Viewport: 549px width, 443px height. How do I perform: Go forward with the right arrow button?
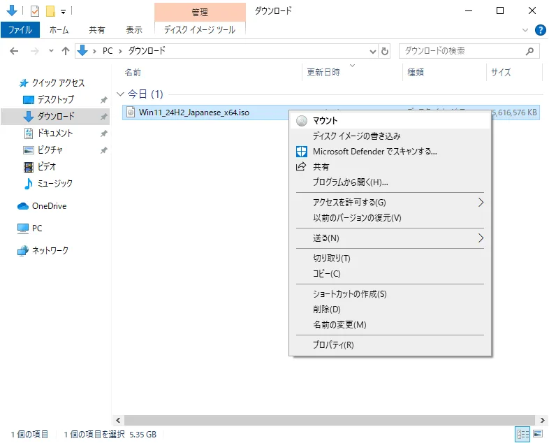(35, 51)
